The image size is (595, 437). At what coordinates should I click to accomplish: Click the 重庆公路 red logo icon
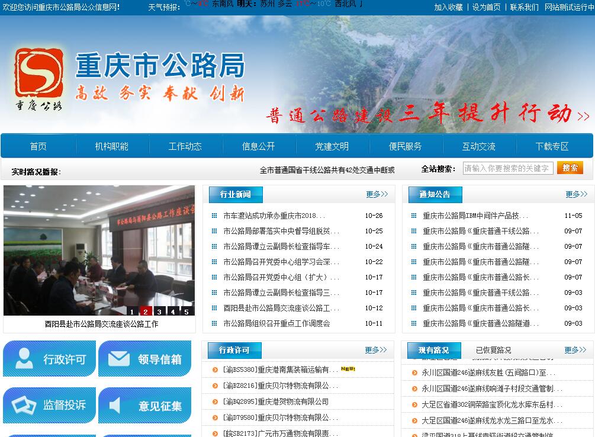tap(39, 79)
